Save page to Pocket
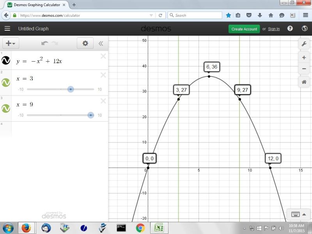 249,15
